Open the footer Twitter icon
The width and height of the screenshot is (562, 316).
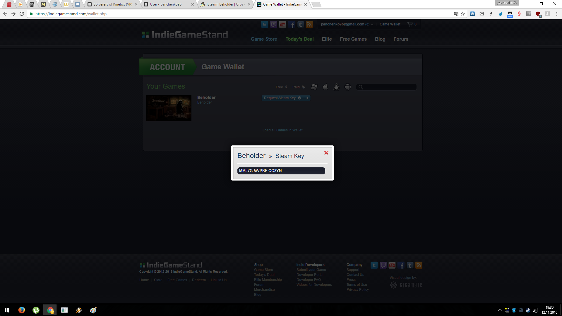point(374,265)
